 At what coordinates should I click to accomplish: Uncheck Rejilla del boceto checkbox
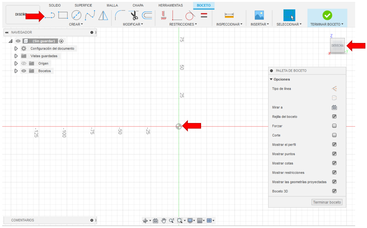coord(334,116)
